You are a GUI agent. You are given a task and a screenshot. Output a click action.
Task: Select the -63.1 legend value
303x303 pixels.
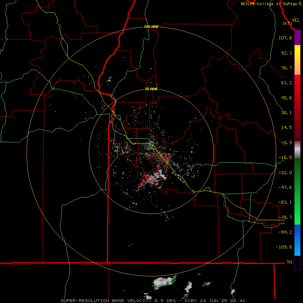pos(285,202)
